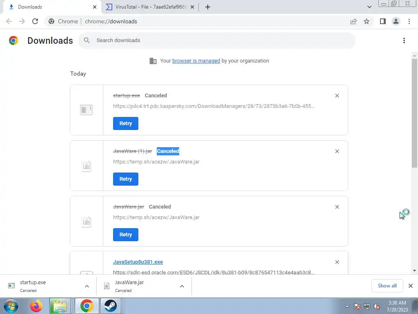Retry the startup.exe download
418x314 pixels.
pyautogui.click(x=126, y=123)
